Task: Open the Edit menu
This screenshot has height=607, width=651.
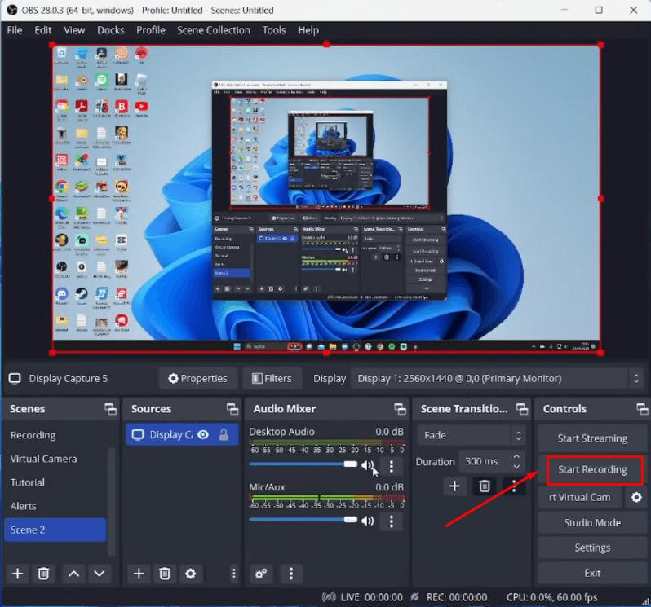Action: pyautogui.click(x=43, y=30)
